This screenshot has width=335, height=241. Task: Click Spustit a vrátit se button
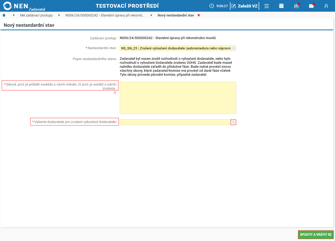(x=316, y=235)
